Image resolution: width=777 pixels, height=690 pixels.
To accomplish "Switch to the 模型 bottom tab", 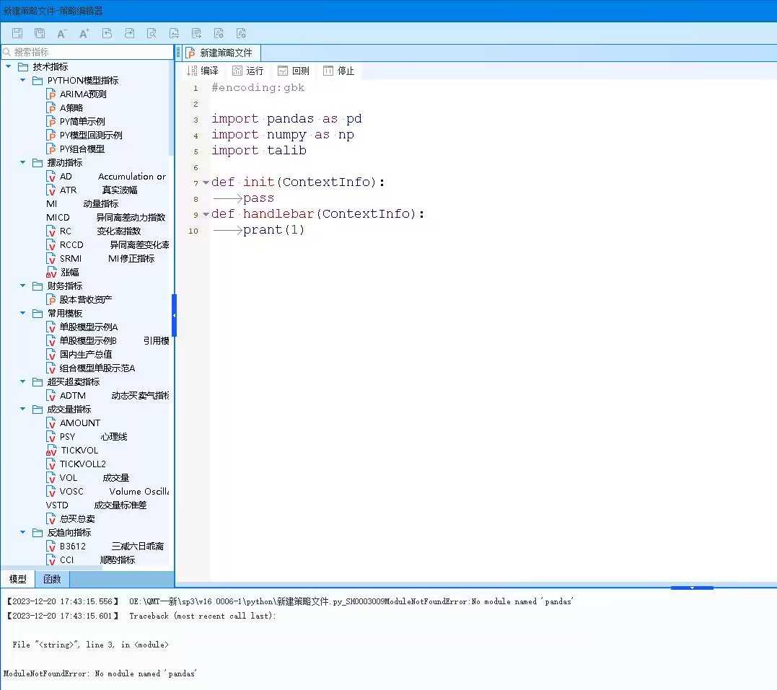I will (18, 579).
